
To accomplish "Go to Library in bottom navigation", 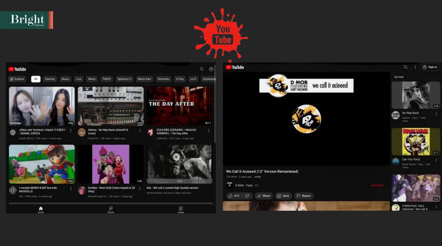I will click(181, 209).
